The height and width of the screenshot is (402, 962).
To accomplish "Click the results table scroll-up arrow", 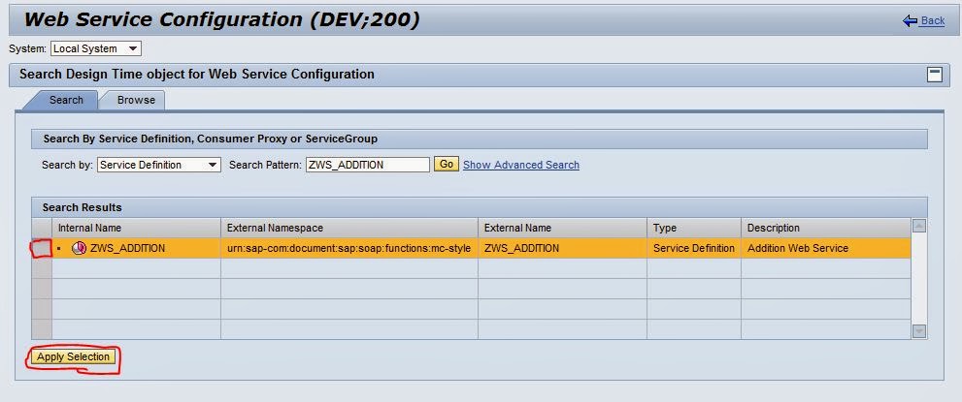I will point(919,227).
